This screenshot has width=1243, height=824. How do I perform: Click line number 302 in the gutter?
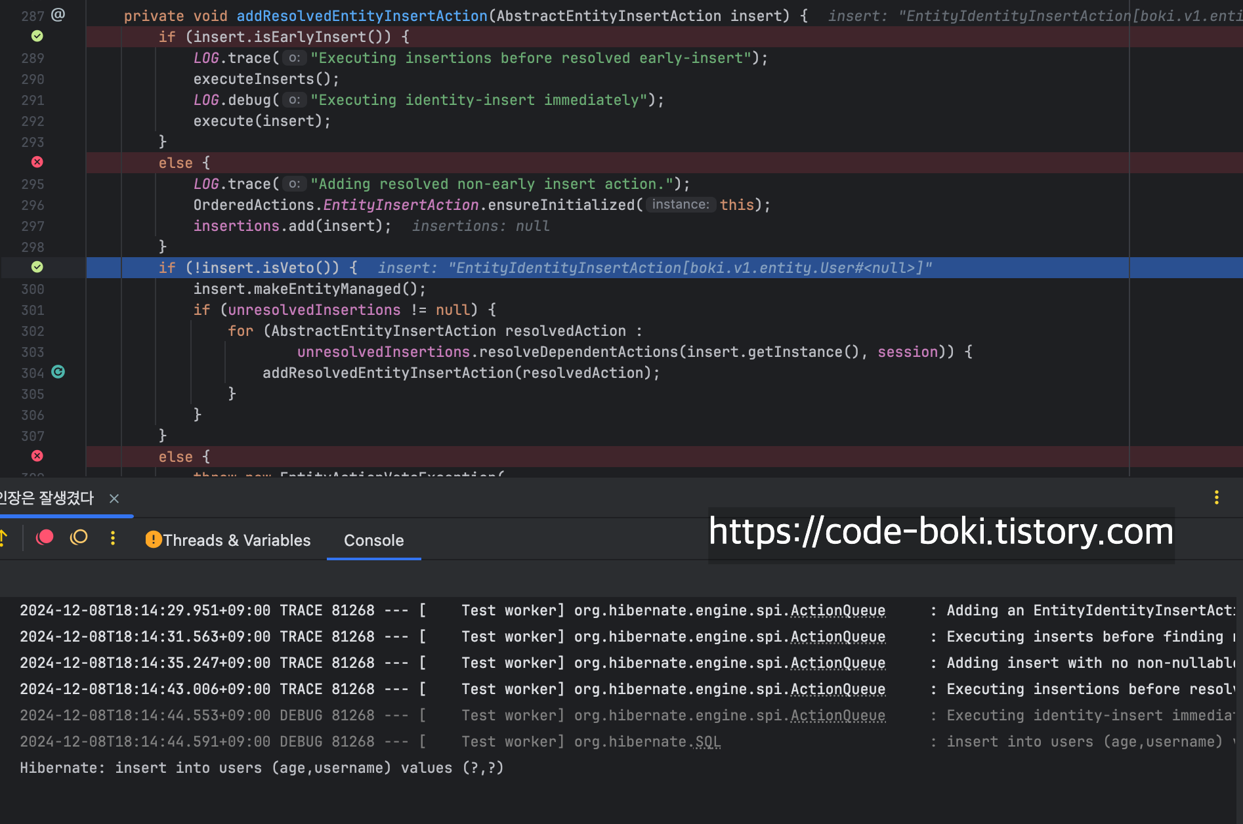[33, 331]
